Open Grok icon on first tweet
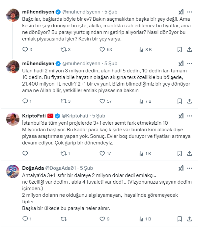Image resolution: width=198 pixels, height=229 pixels. pyautogui.click(x=181, y=12)
